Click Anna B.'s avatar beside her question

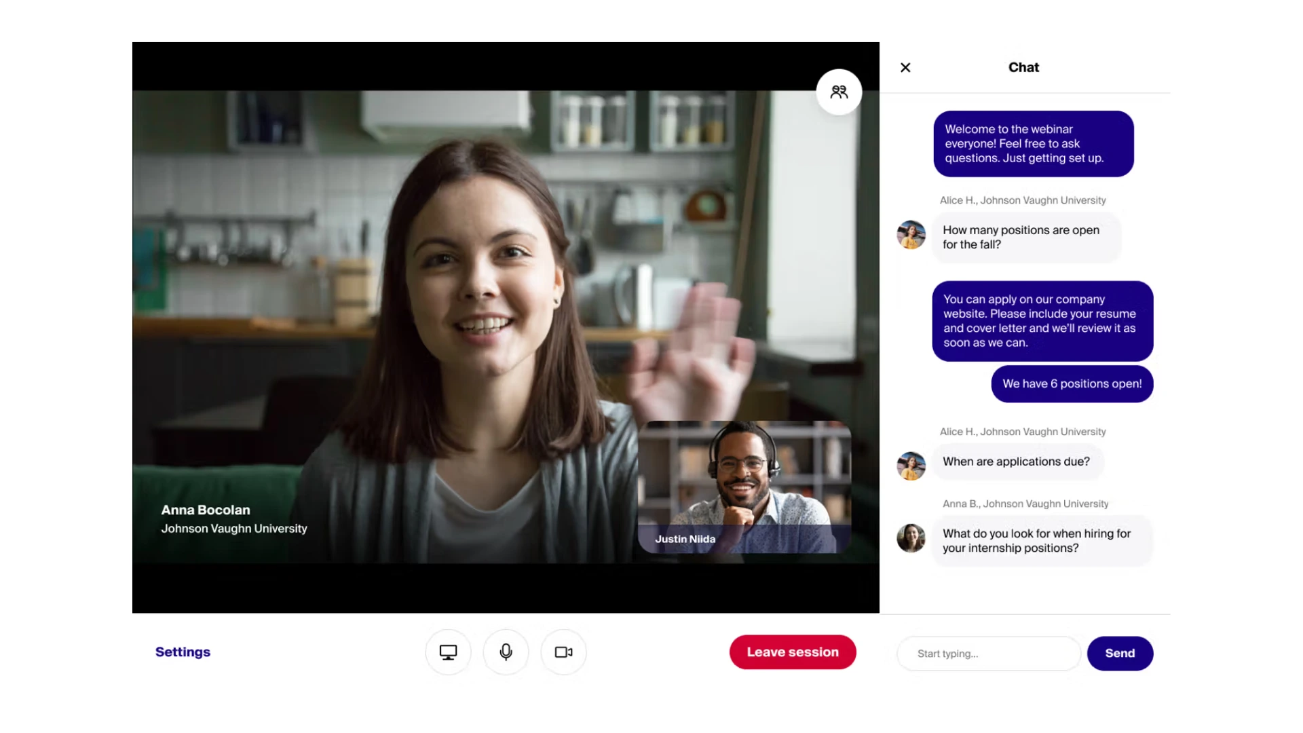(x=911, y=538)
